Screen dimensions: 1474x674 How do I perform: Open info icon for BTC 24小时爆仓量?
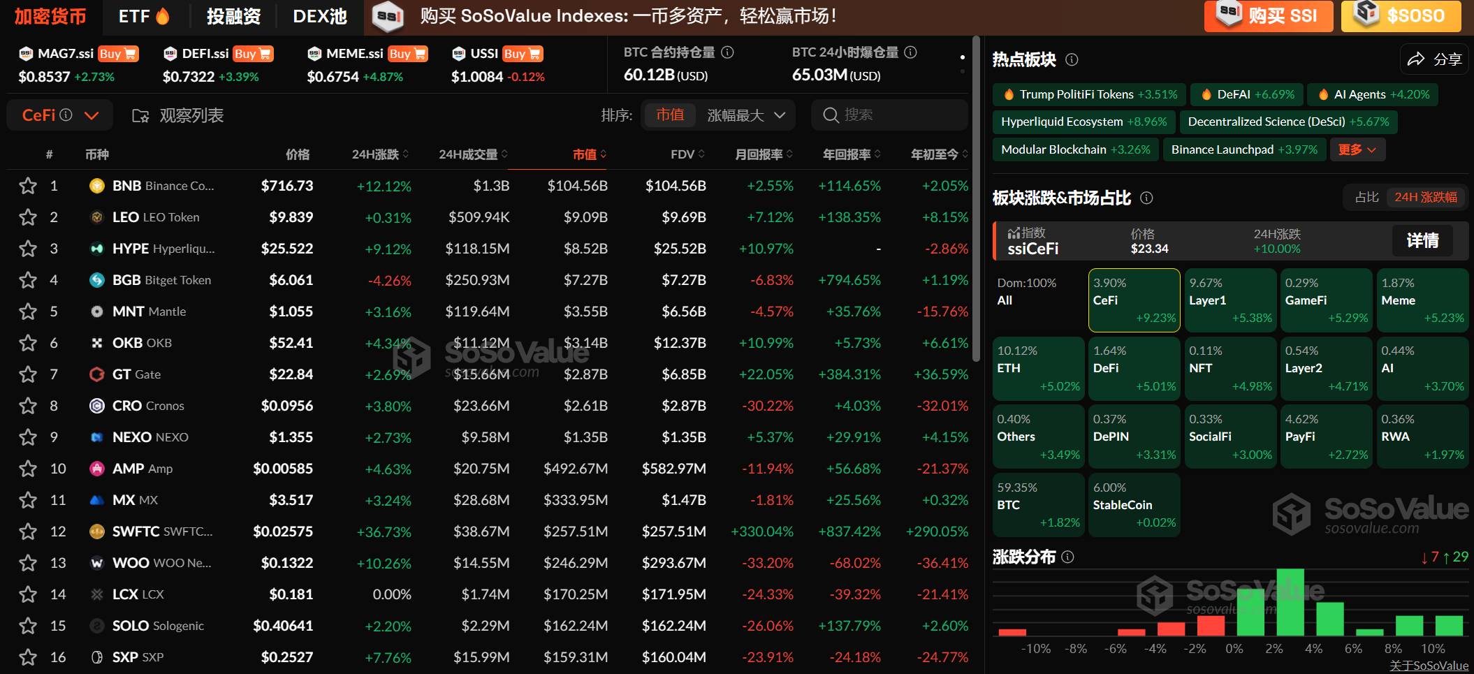910,52
